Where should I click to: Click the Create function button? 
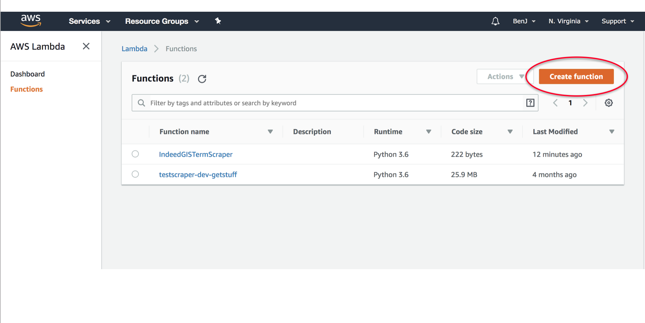(576, 76)
